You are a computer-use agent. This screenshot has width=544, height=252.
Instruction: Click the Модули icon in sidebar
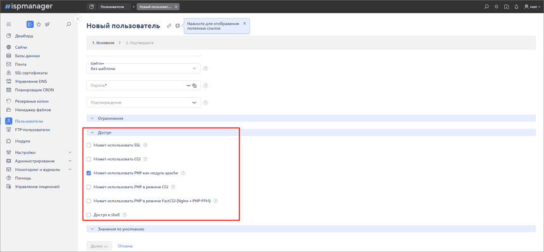click(x=9, y=141)
